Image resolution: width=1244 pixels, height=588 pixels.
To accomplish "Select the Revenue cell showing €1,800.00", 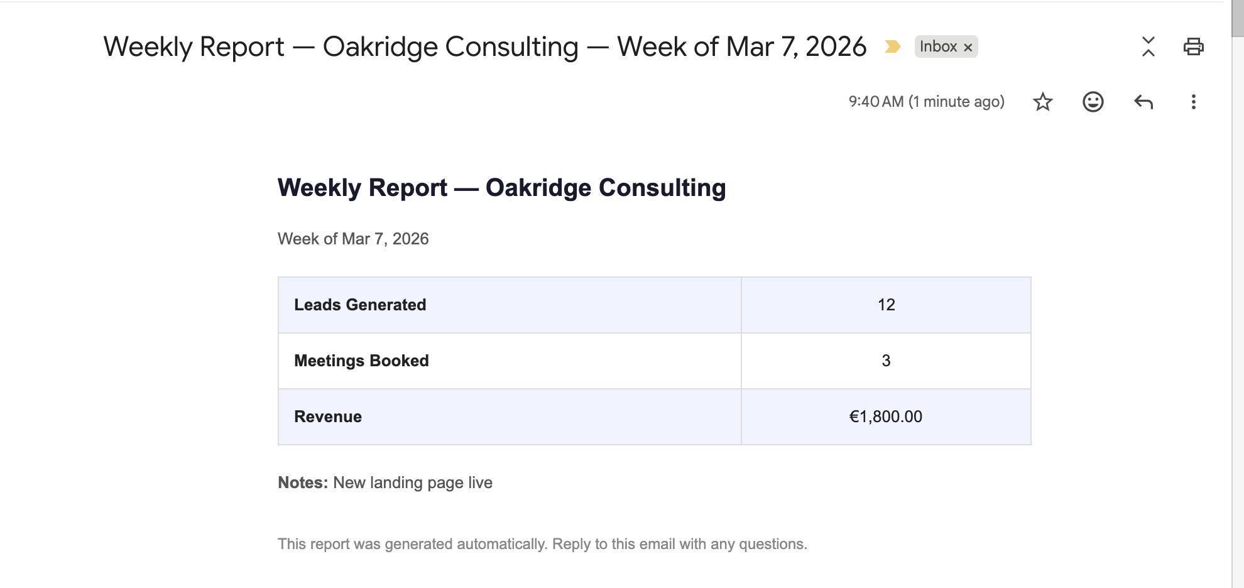I will 886,416.
